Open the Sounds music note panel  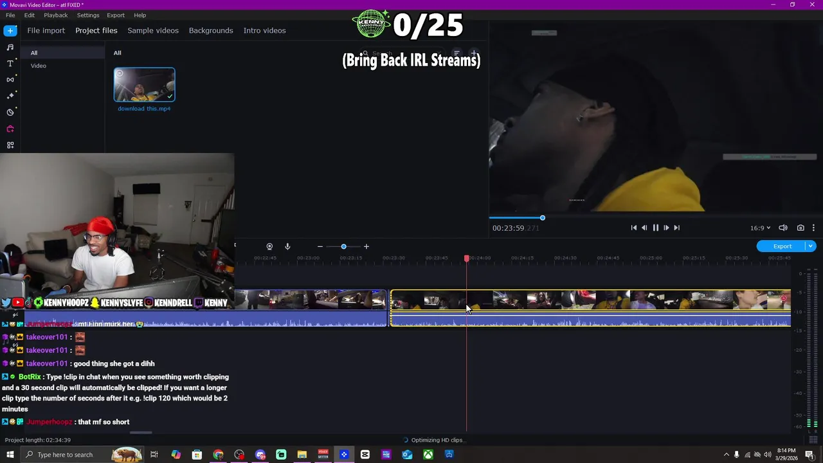point(10,47)
